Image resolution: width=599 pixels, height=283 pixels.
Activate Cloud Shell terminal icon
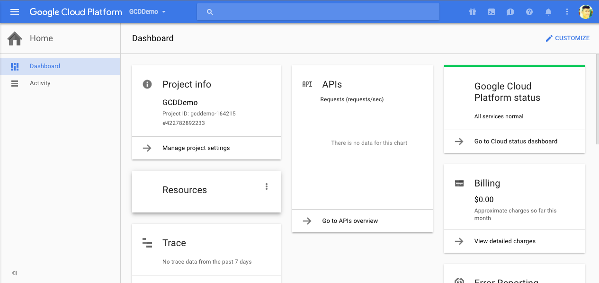point(492,12)
